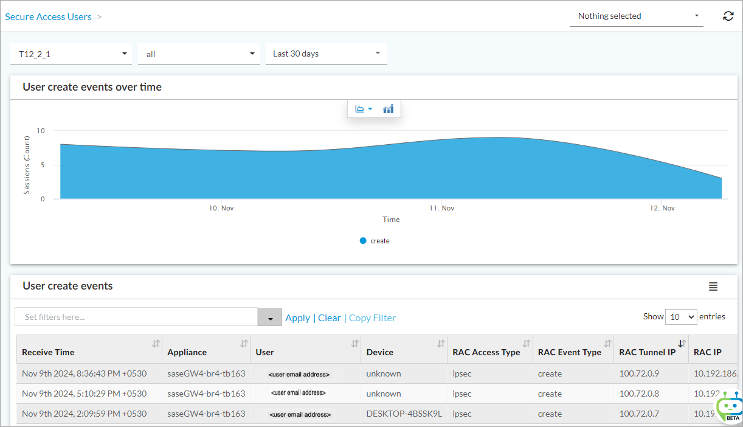Viewport: 743px width, 427px height.
Task: Click the Copy Filter link
Action: pyautogui.click(x=372, y=318)
